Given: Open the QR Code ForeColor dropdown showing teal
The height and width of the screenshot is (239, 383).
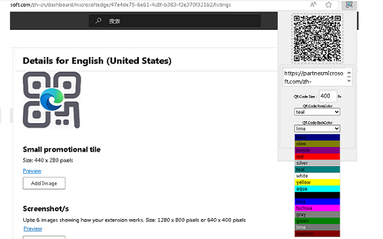Looking at the screenshot, I should 317,112.
